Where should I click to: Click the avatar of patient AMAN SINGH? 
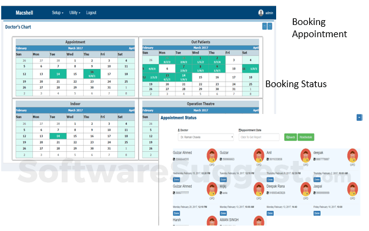click(x=259, y=221)
